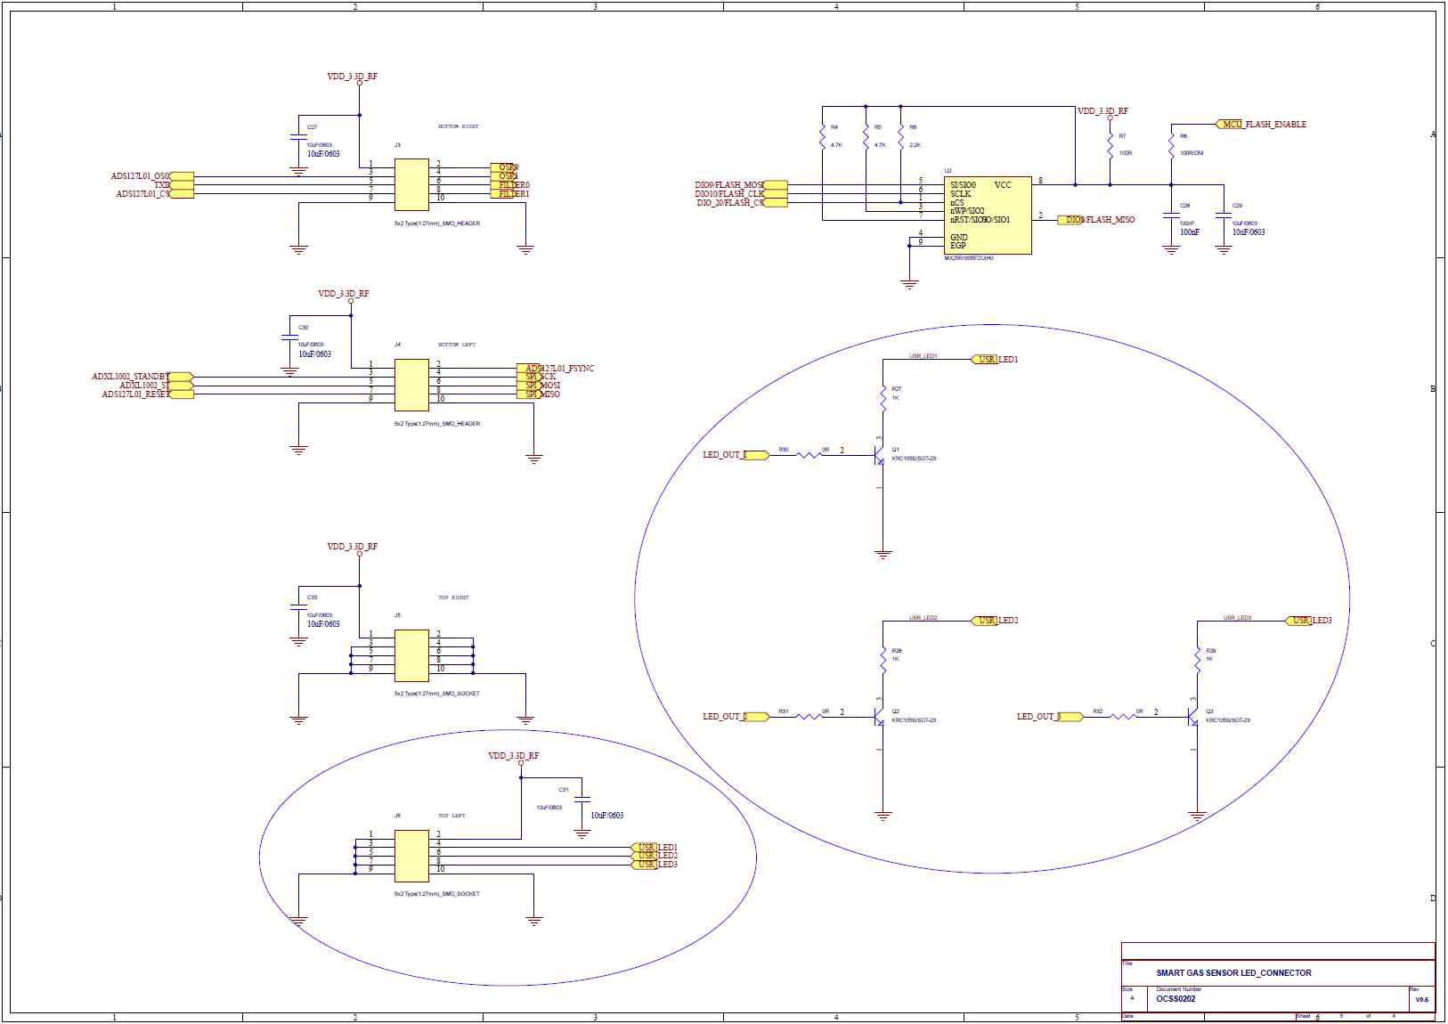
Task: Select capacitor C29 next to C28
Action: 1224,215
